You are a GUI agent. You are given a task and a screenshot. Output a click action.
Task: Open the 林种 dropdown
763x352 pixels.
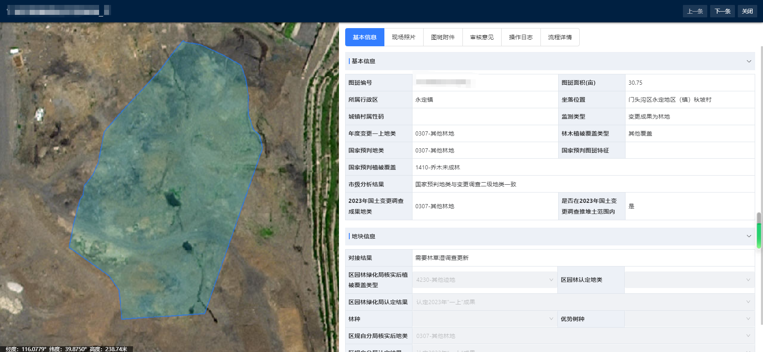[485, 319]
